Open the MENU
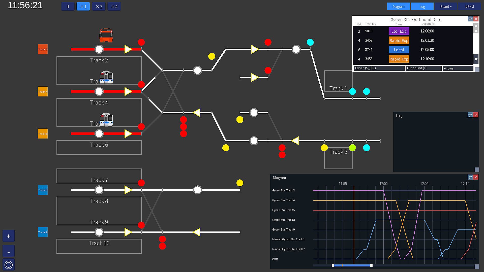Viewport: 484px width, 272px height. [x=470, y=7]
